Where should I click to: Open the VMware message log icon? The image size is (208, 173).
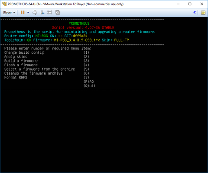(x=203, y=13)
